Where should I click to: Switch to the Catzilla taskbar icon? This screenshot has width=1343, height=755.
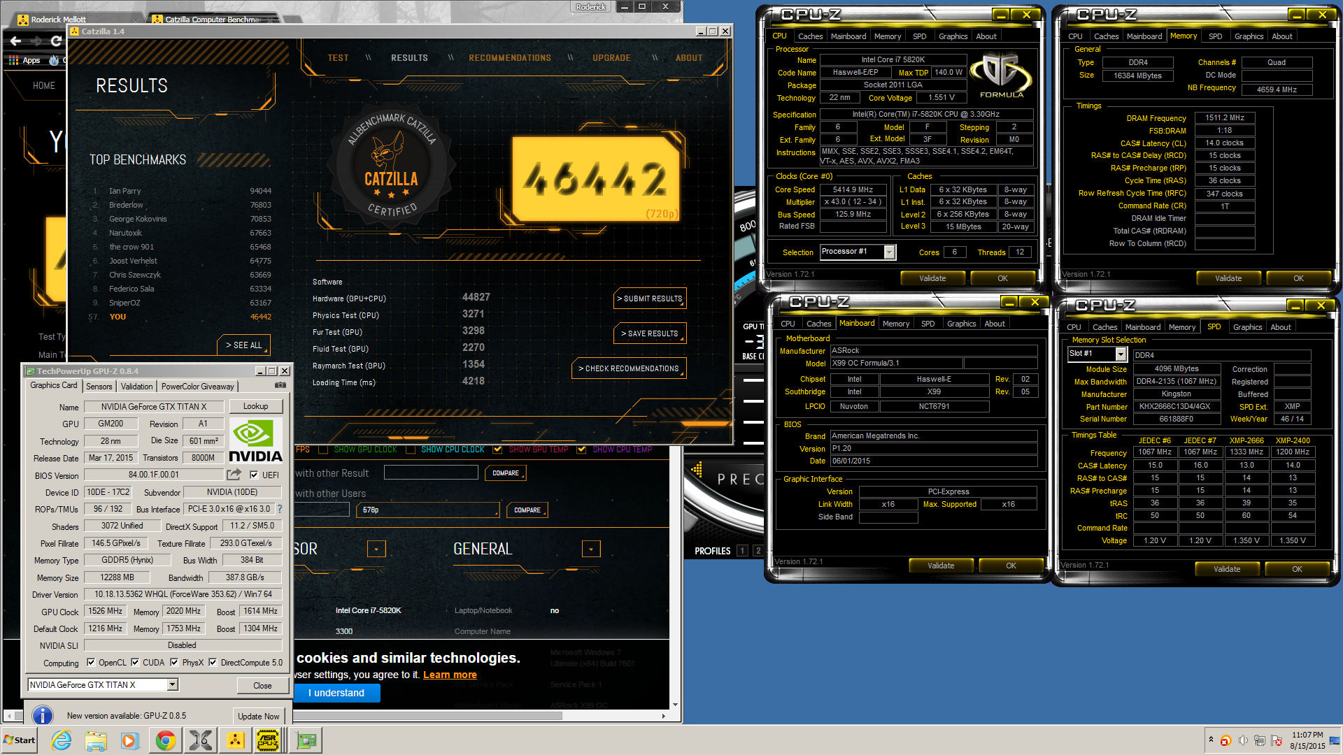click(235, 740)
